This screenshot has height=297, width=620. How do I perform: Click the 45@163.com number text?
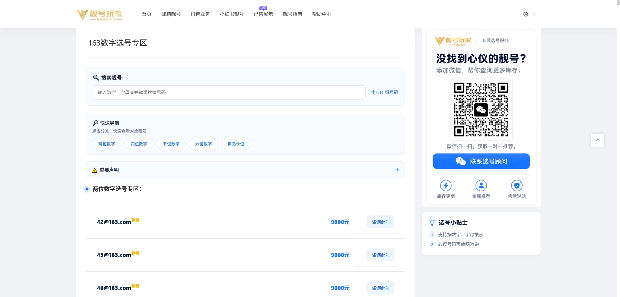coord(114,255)
